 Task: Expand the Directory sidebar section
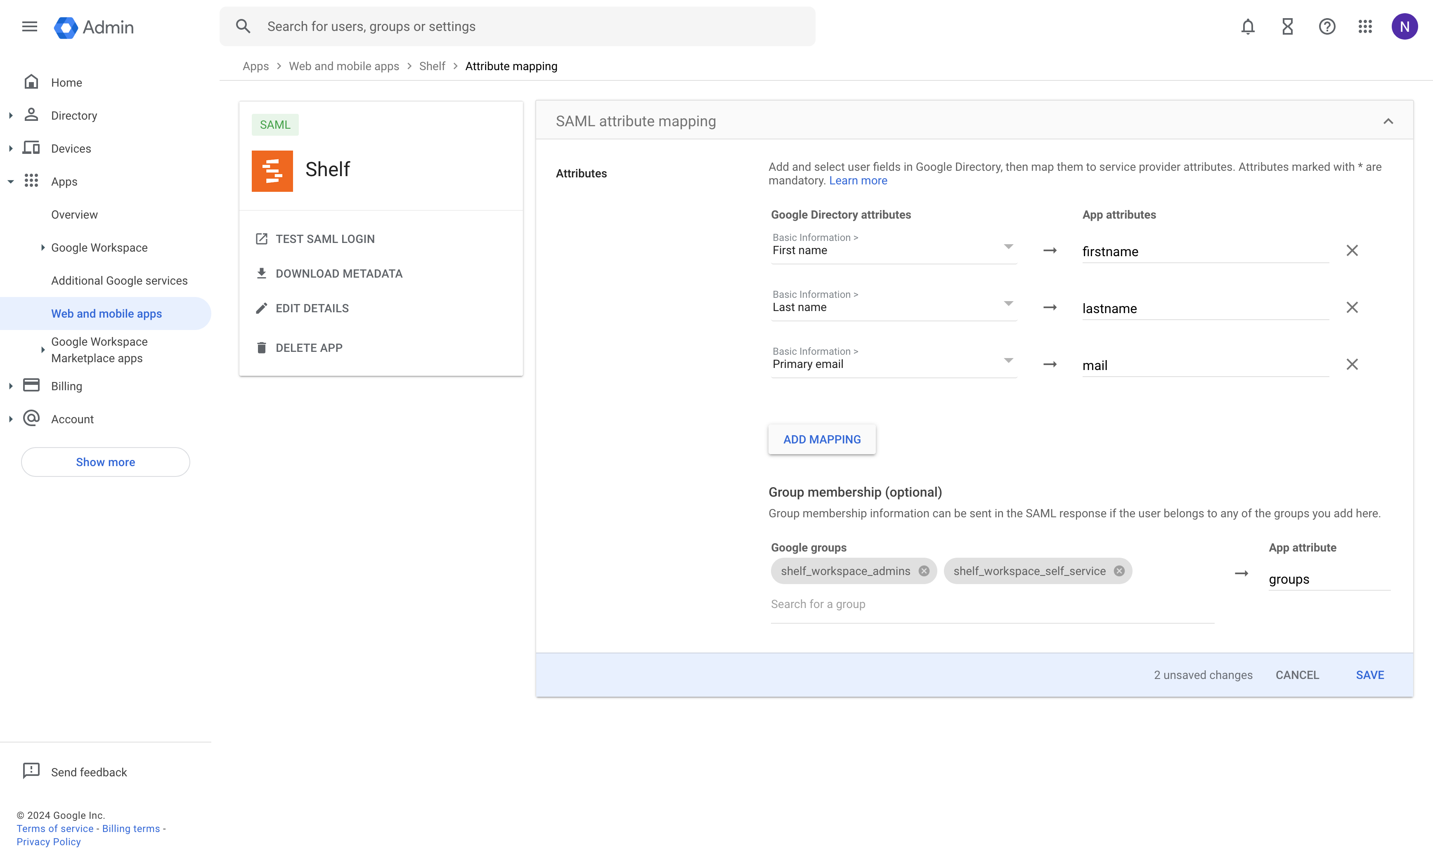[x=11, y=115]
